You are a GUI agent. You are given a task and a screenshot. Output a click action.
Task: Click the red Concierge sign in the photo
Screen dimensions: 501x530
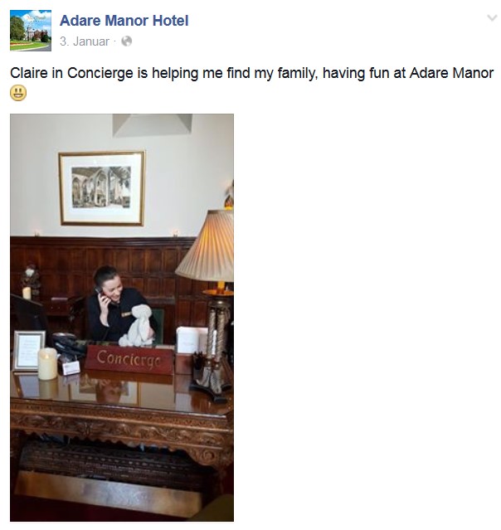tap(129, 359)
